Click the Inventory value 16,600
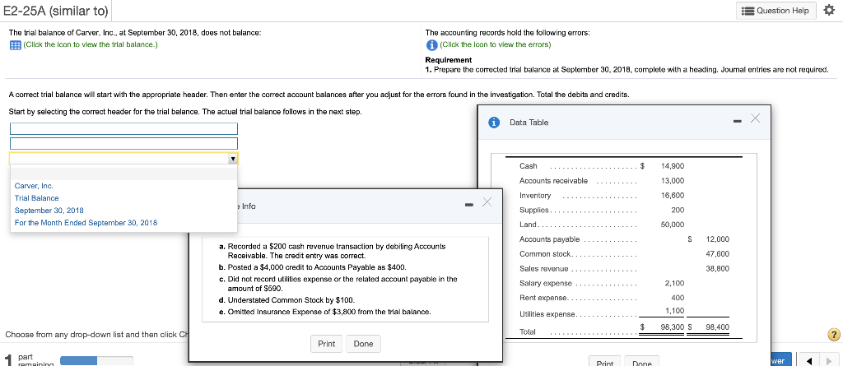Screen dimensions: 843x366 coord(673,196)
